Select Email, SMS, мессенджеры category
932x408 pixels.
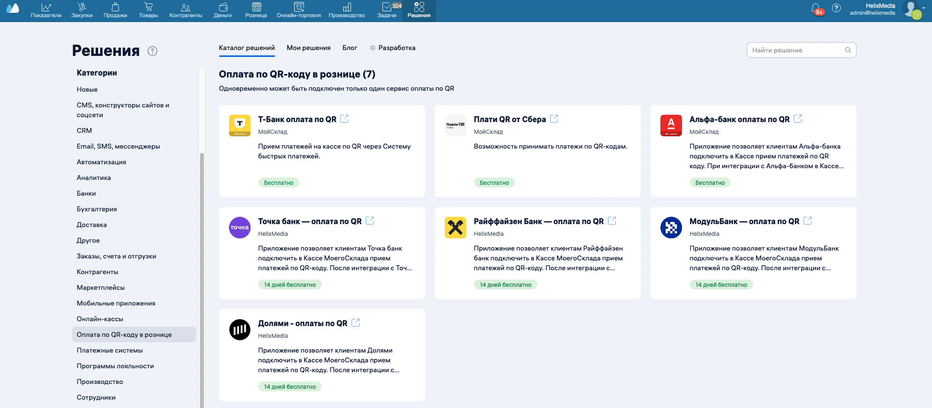118,146
